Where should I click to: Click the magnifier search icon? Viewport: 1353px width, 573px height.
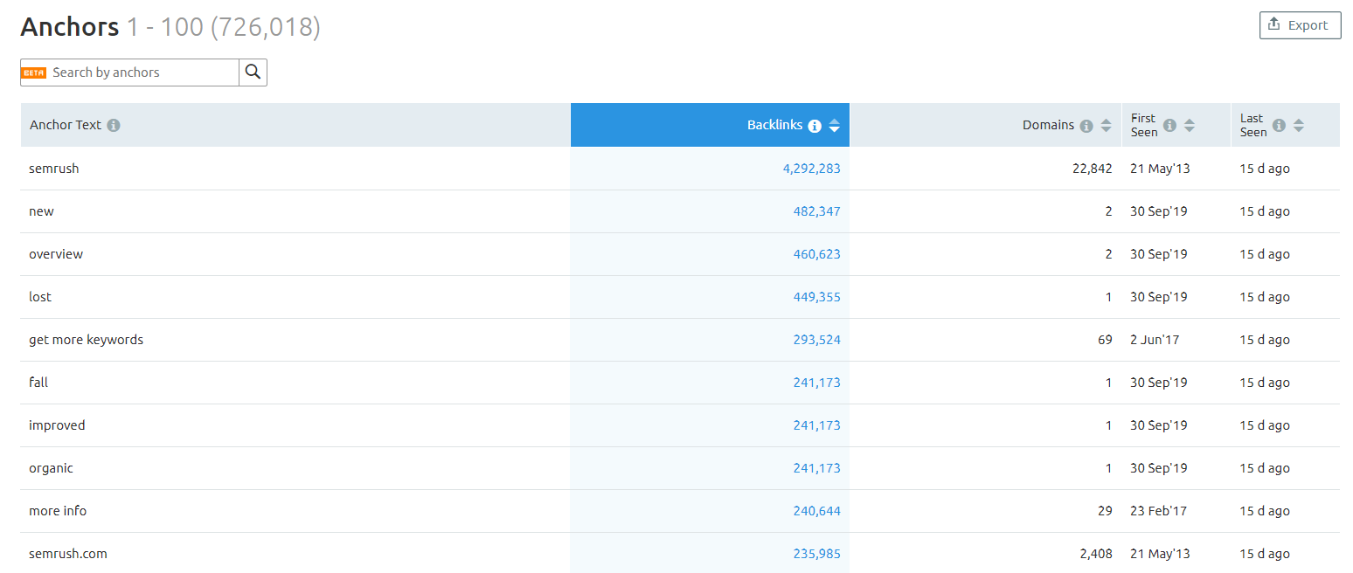tap(253, 72)
